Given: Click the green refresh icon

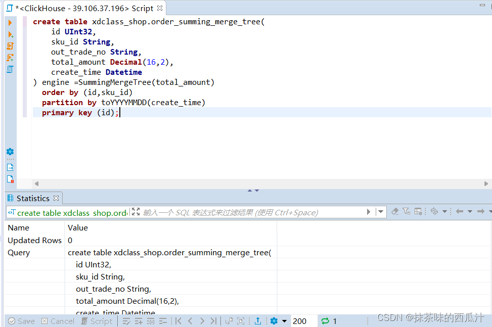Looking at the screenshot, I should click(x=325, y=321).
